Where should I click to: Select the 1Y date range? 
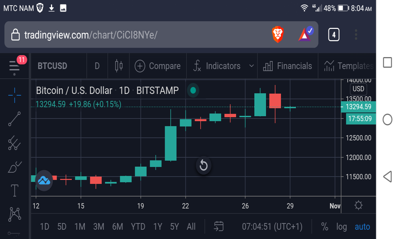click(x=158, y=227)
